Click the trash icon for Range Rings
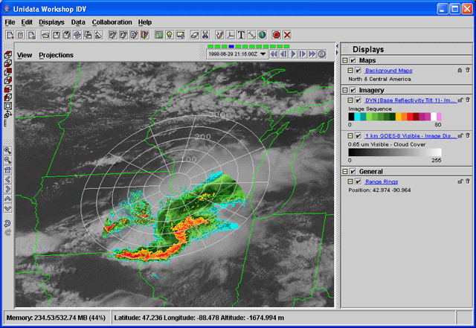The image size is (476, 328). click(x=468, y=181)
